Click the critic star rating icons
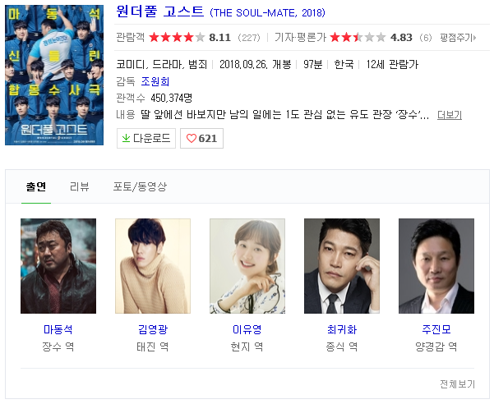Screen dimensions: 494x404 (x=358, y=38)
